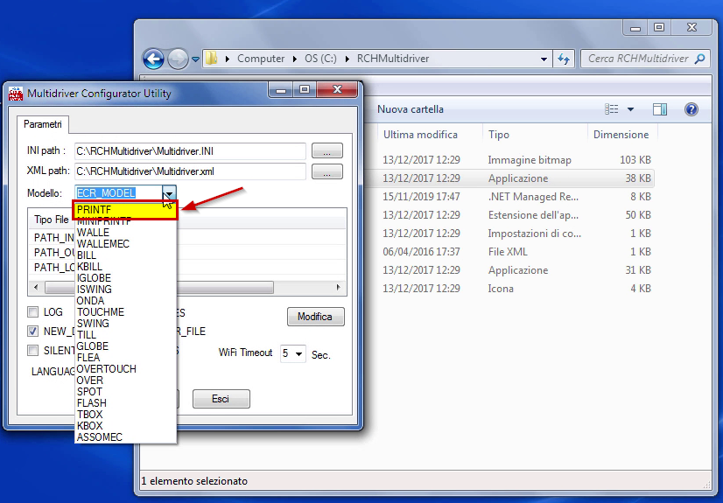Expand Explorer address bar history arrow
723x503 pixels.
pos(544,59)
